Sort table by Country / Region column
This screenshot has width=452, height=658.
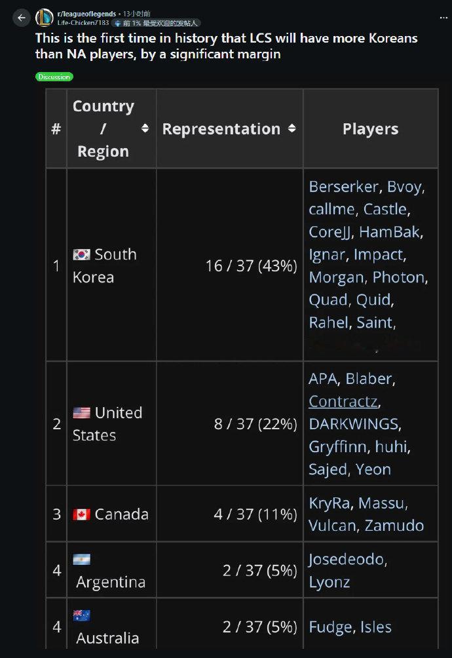tap(145, 129)
